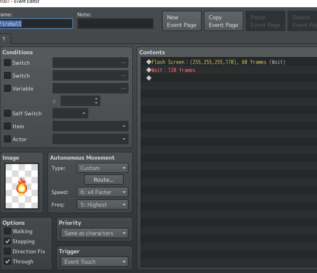The height and width of the screenshot is (273, 317).
Task: Open the movement Type dropdown
Action: click(103, 168)
